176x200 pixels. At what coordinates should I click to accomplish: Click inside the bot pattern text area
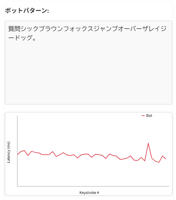pyautogui.click(x=88, y=62)
